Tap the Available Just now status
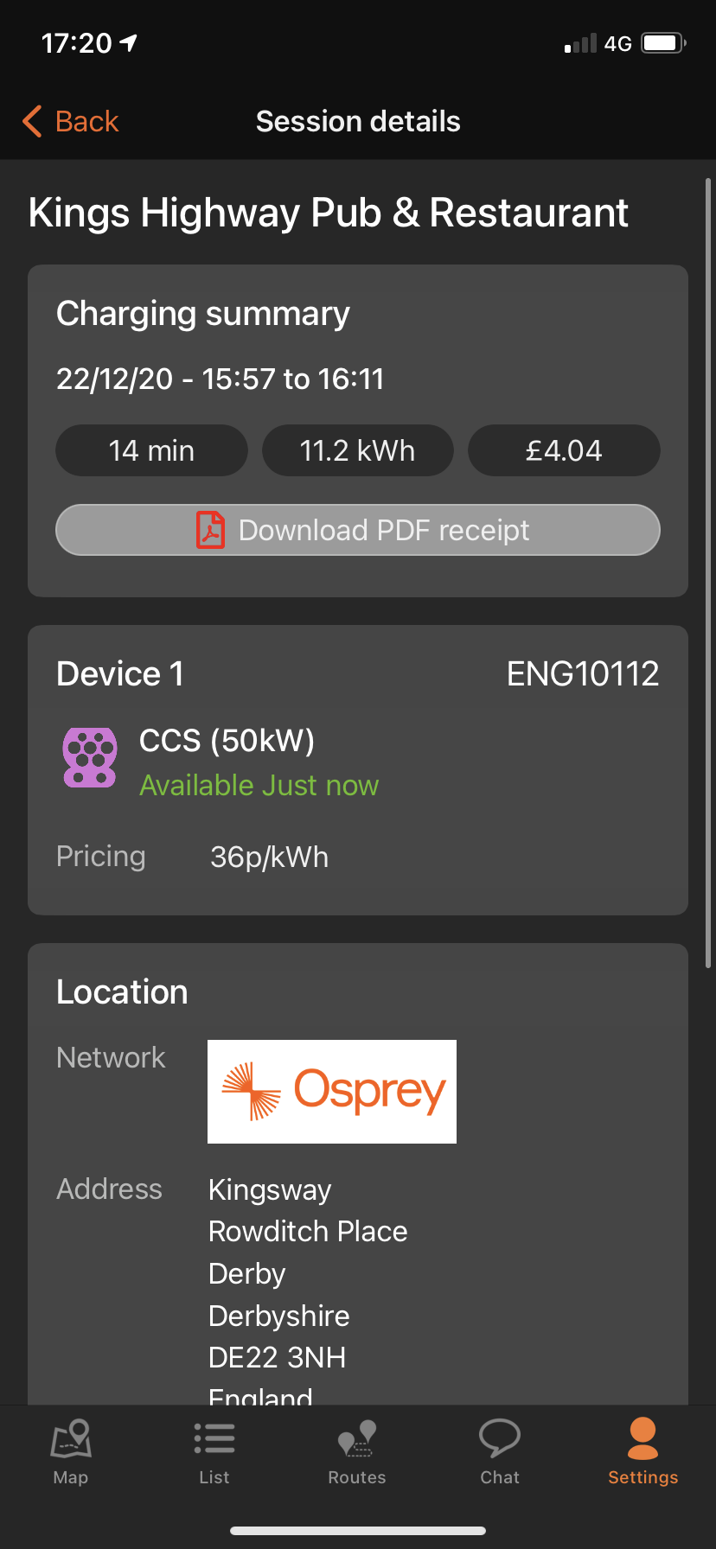716x1549 pixels. pos(259,785)
